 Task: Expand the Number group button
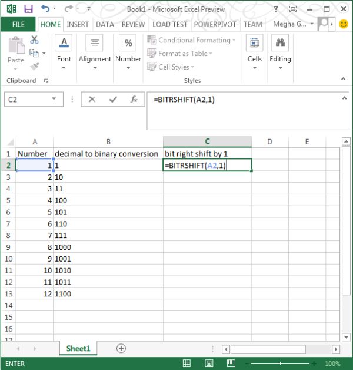coord(128,52)
